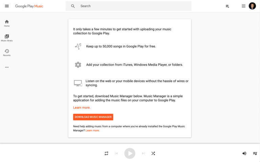This screenshot has width=260, height=162.
Task: Toggle shuffle in the player bar
Action: (153, 154)
